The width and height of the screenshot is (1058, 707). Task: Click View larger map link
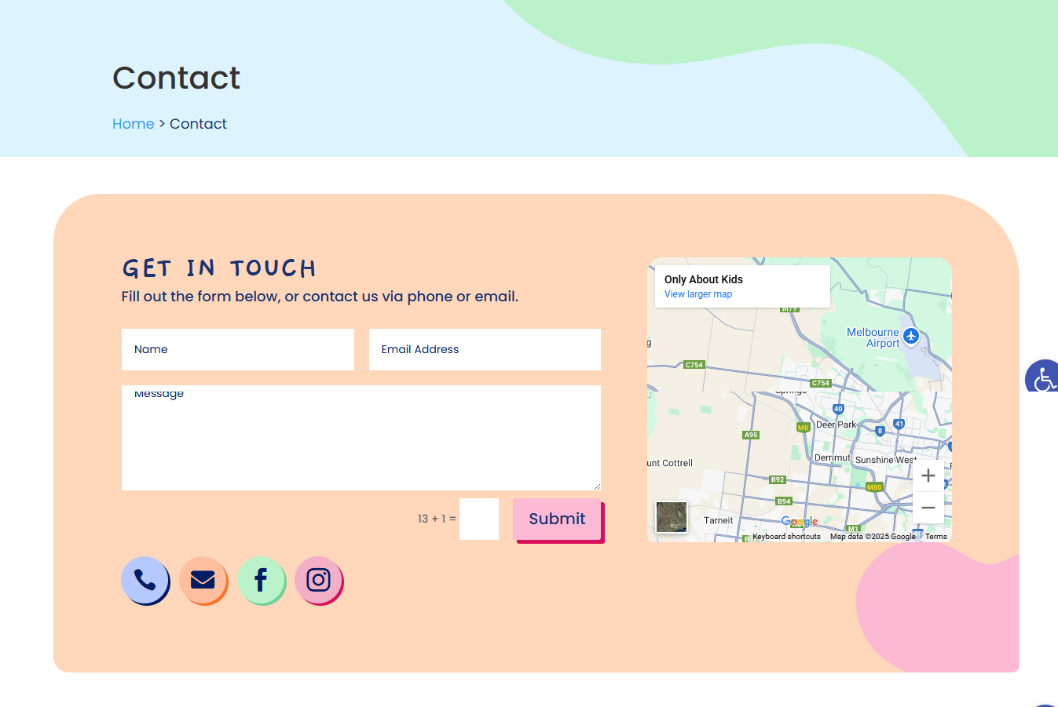[x=698, y=294]
